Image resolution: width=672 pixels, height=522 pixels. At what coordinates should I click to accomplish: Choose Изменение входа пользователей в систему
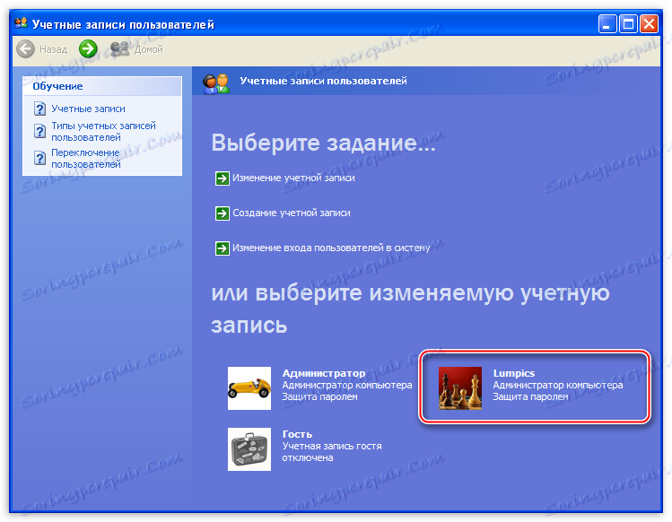[x=331, y=248]
